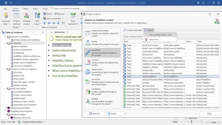Open the Export dropdown arrow

(x=125, y=114)
